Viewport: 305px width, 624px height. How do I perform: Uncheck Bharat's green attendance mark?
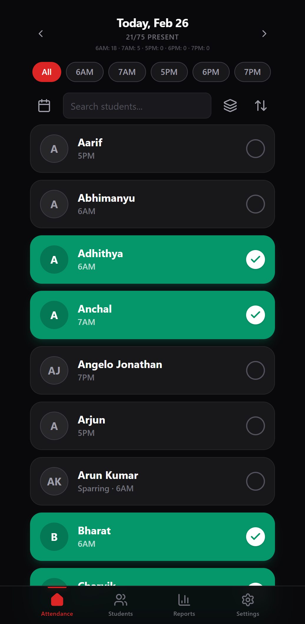tap(255, 537)
